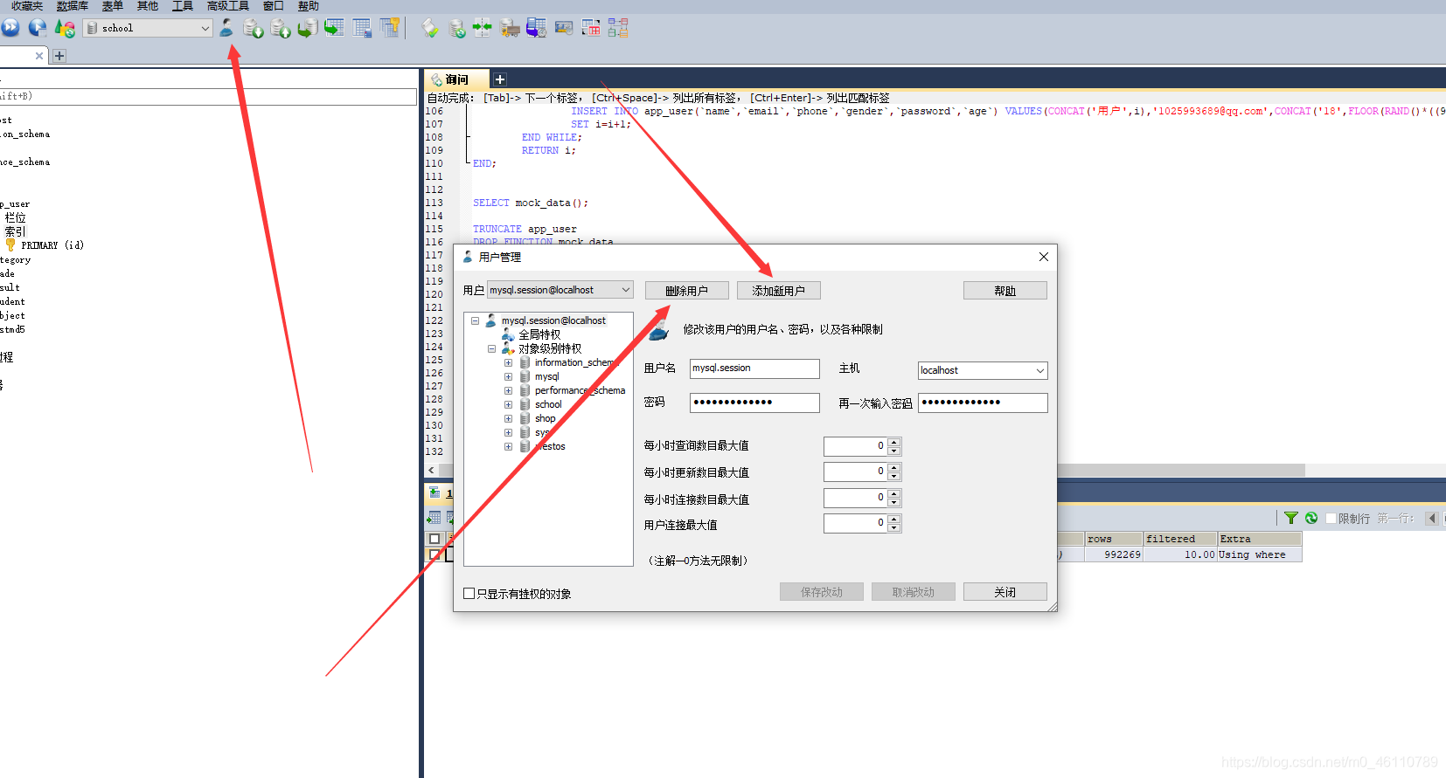Click the 帮助 button in user dialog
This screenshot has height=778, width=1446.
pyautogui.click(x=1005, y=291)
